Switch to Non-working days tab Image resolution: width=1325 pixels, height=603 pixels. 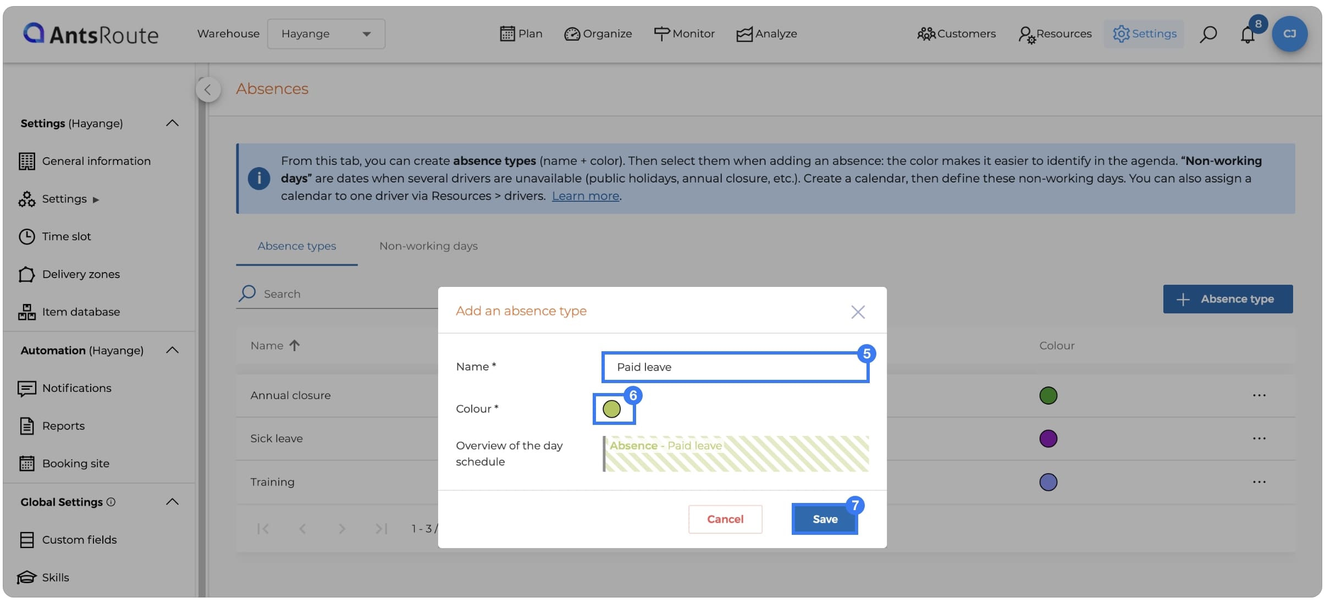pyautogui.click(x=428, y=246)
